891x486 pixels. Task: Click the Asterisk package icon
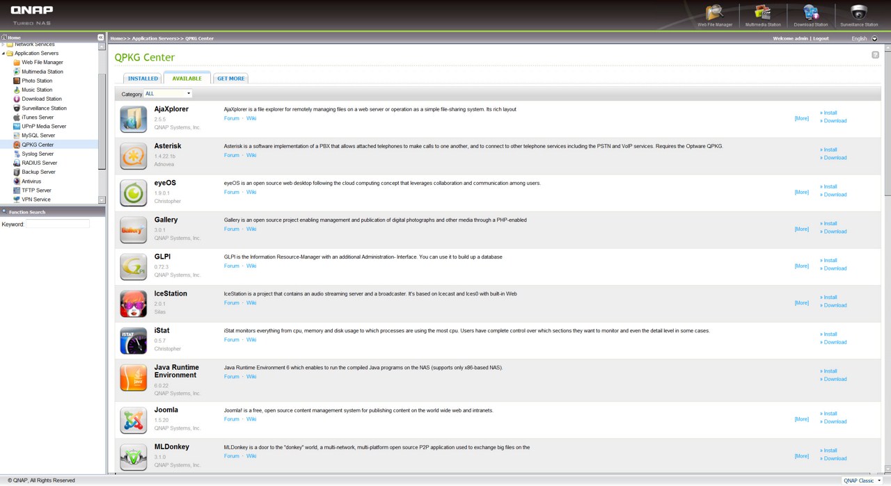(x=133, y=156)
